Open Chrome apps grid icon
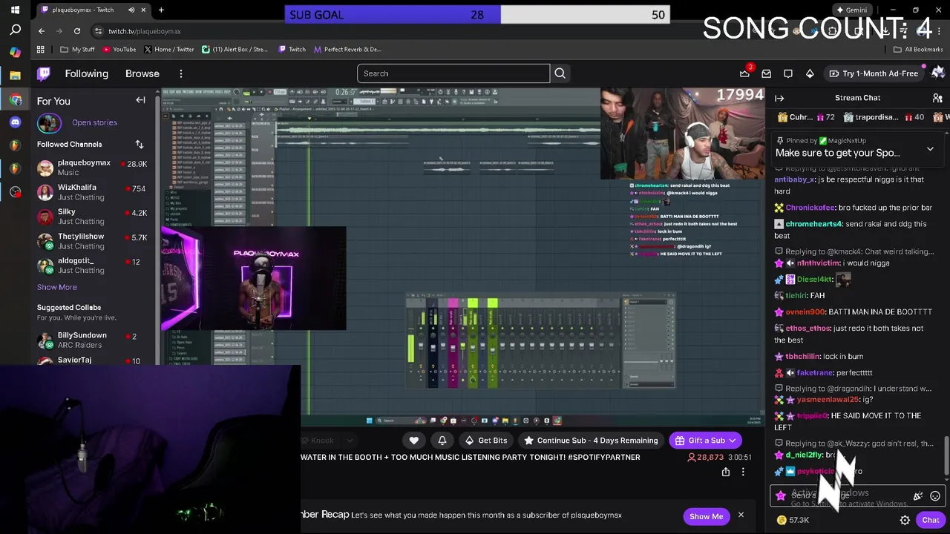 41,50
